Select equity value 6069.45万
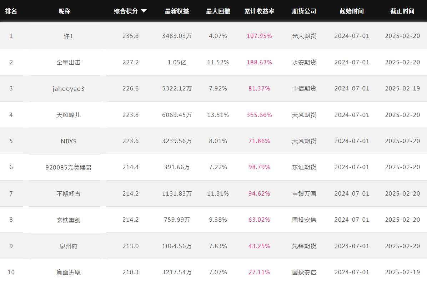Screen dimensions: 427x285 click(x=177, y=115)
